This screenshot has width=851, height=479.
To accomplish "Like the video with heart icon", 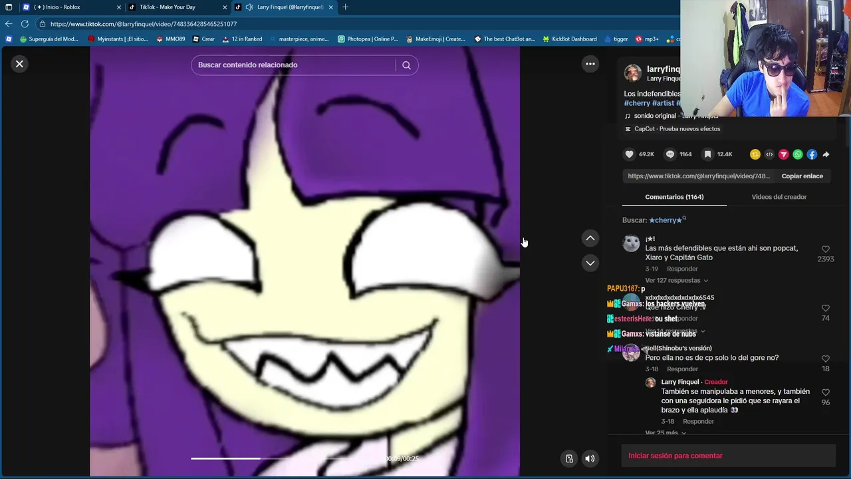I will (x=629, y=154).
